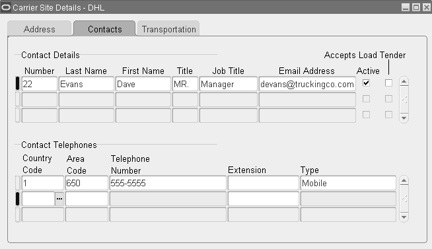
Task: Enable Accepts Load Tender for Evans
Action: pos(388,83)
